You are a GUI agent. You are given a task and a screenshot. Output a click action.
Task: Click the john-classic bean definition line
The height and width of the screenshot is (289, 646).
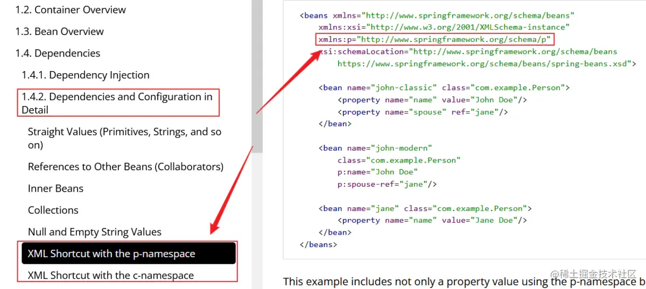(444, 87)
